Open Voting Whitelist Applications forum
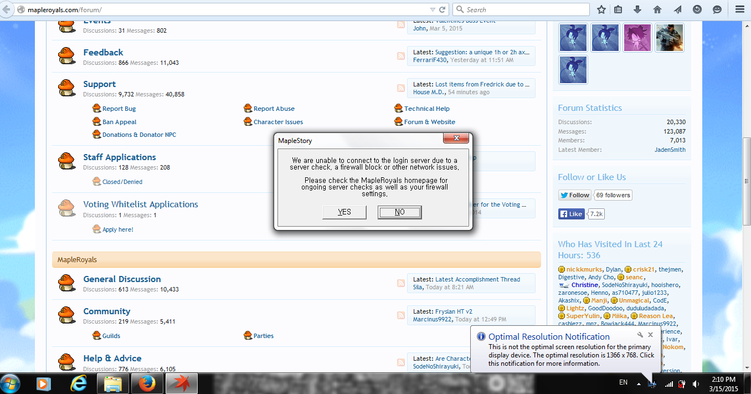The image size is (751, 394). [141, 204]
